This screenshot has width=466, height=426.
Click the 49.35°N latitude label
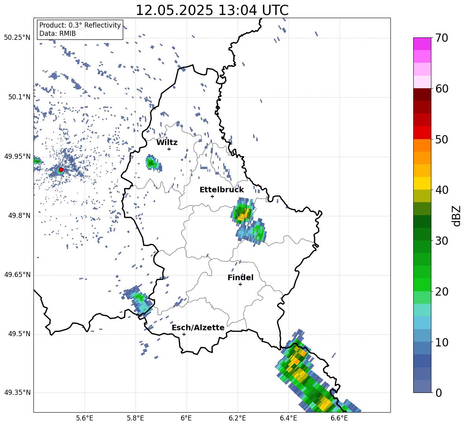click(17, 393)
